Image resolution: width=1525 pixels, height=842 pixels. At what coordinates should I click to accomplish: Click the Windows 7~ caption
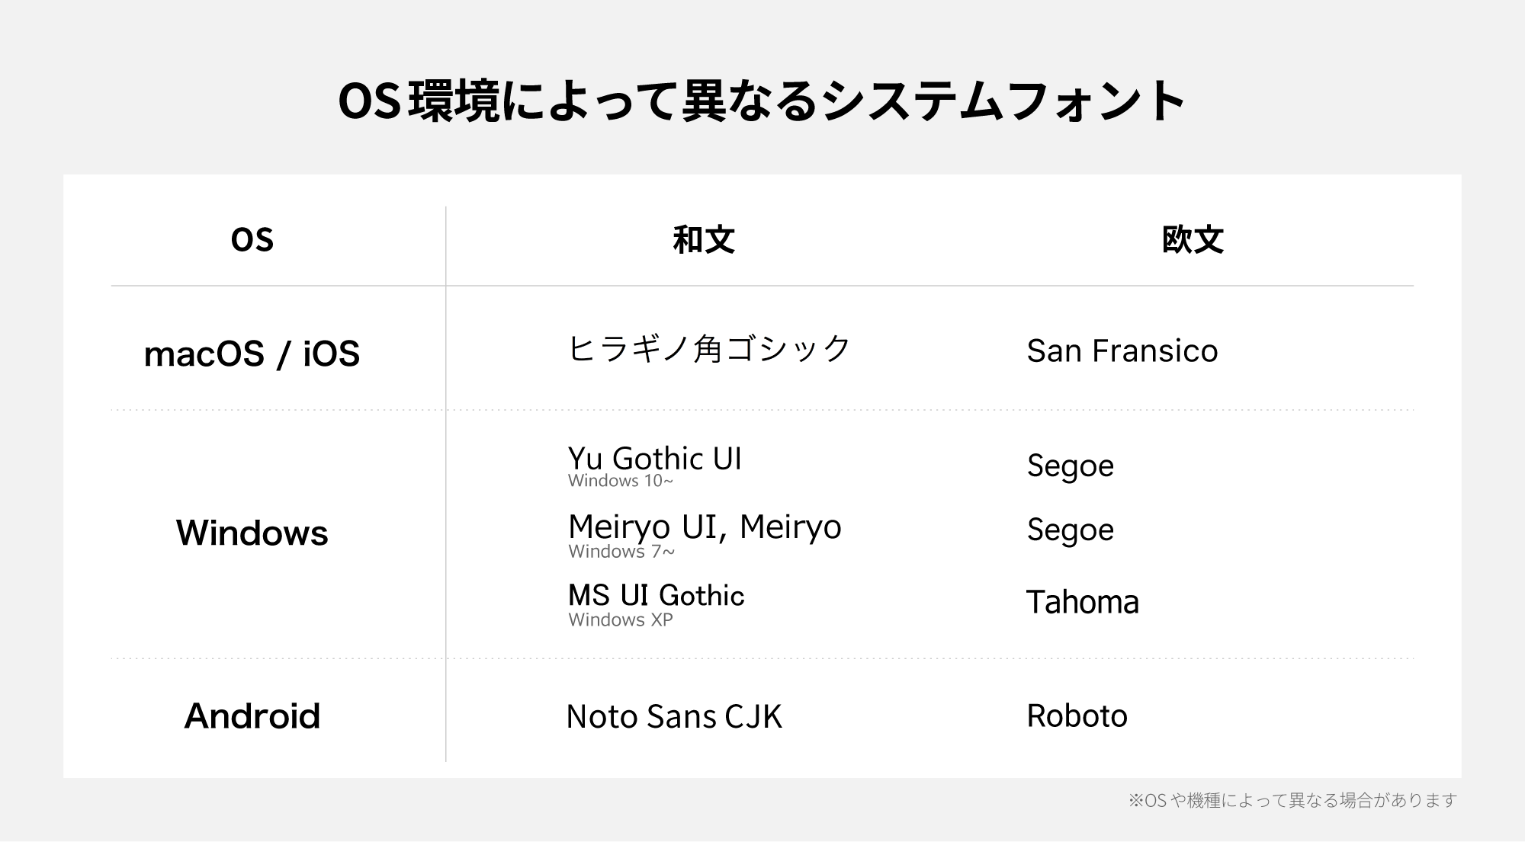(621, 552)
